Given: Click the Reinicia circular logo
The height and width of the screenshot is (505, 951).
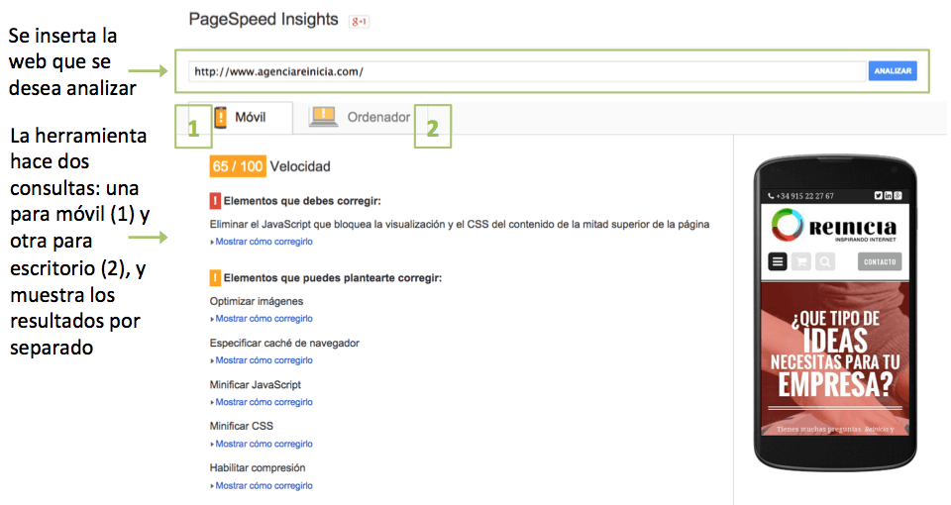Looking at the screenshot, I should click(788, 226).
